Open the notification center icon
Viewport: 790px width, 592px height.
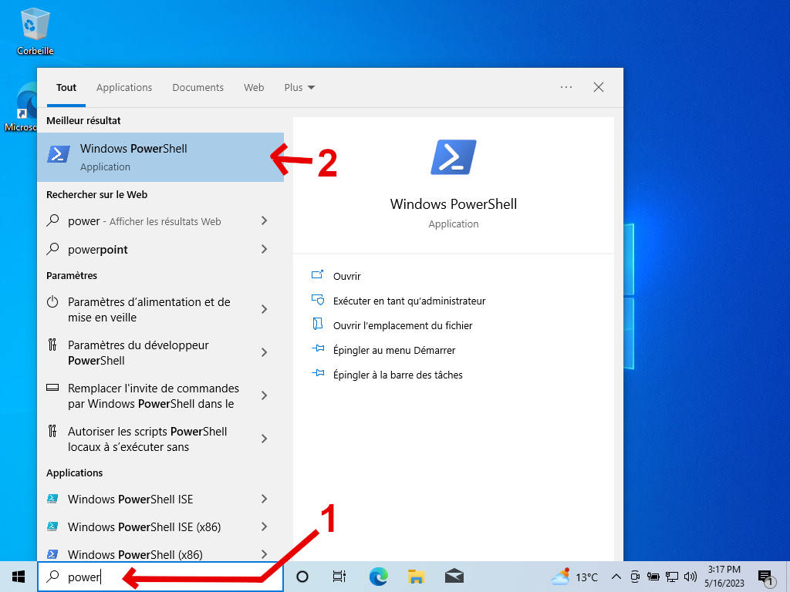(766, 577)
